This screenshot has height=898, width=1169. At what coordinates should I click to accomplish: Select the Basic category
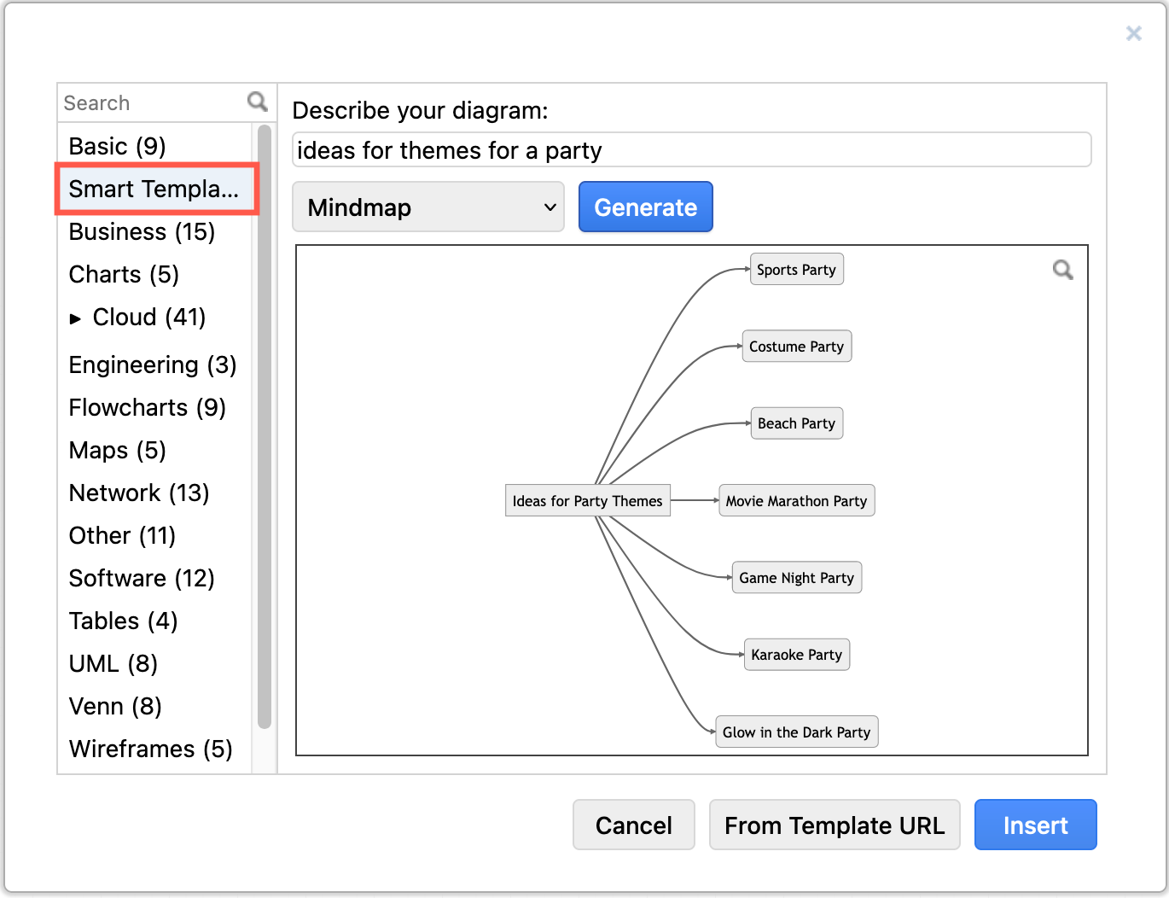click(117, 146)
